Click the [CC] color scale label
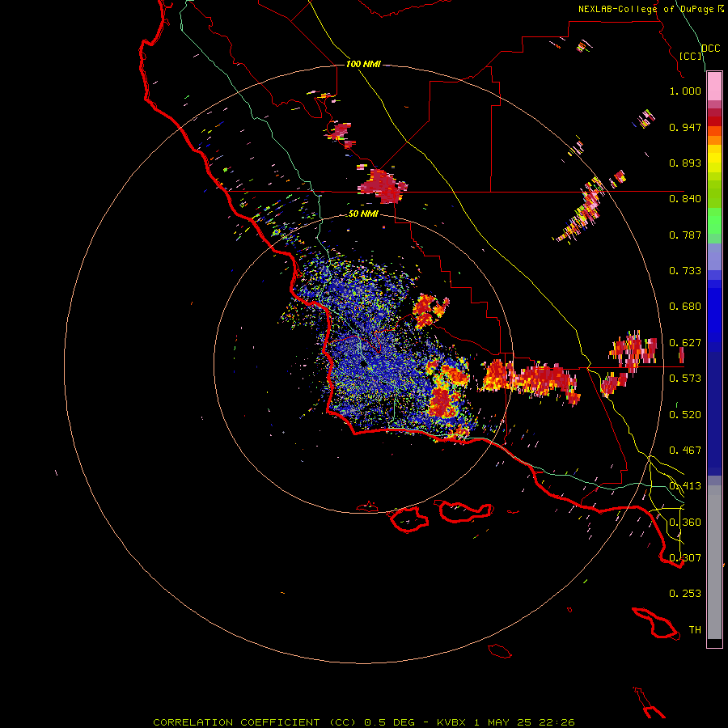Image resolution: width=728 pixels, height=728 pixels. (x=691, y=56)
